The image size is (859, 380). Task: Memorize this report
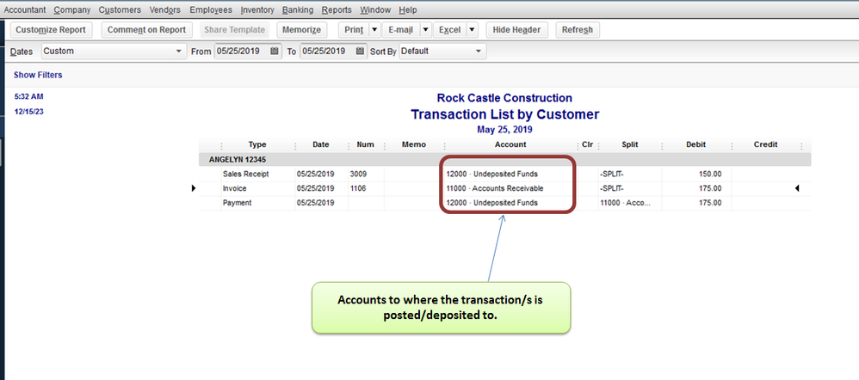click(x=302, y=29)
